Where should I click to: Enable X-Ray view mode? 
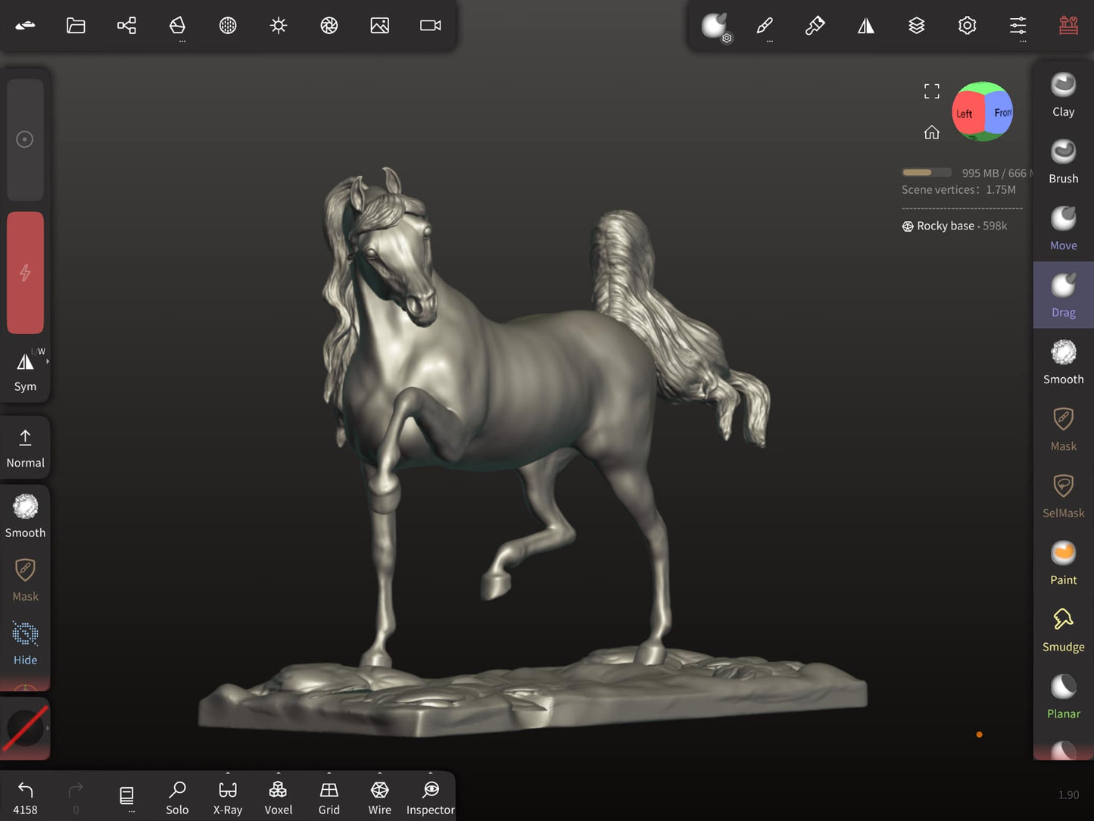coord(227,798)
